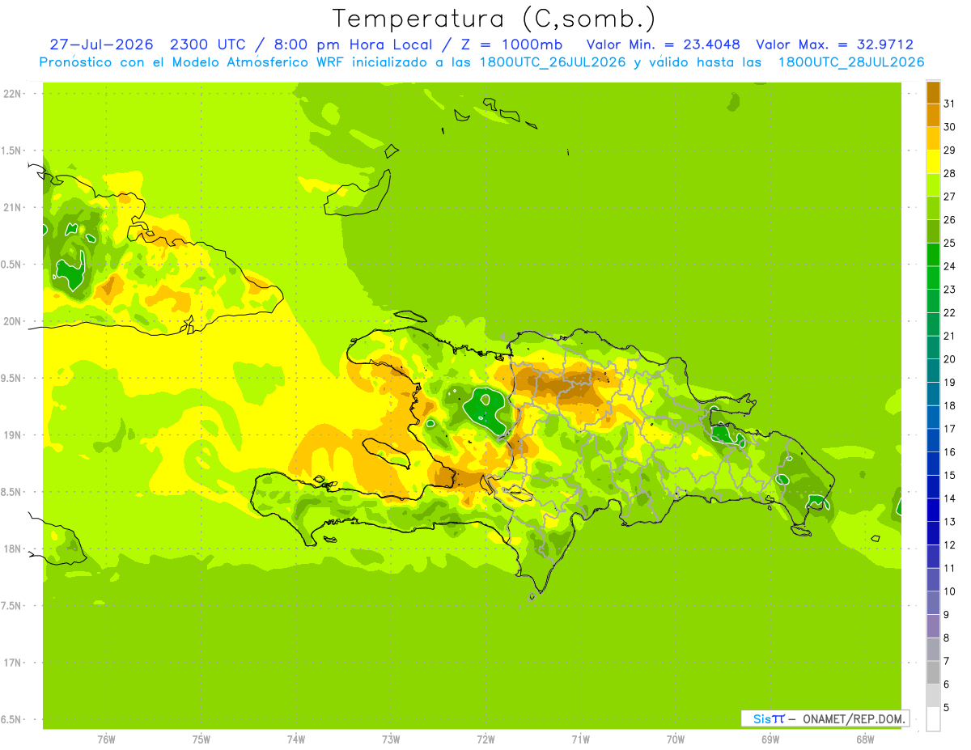The image size is (971, 750).
Task: Click 'Valor Min. = 23.4048' value
Action: coord(663,44)
